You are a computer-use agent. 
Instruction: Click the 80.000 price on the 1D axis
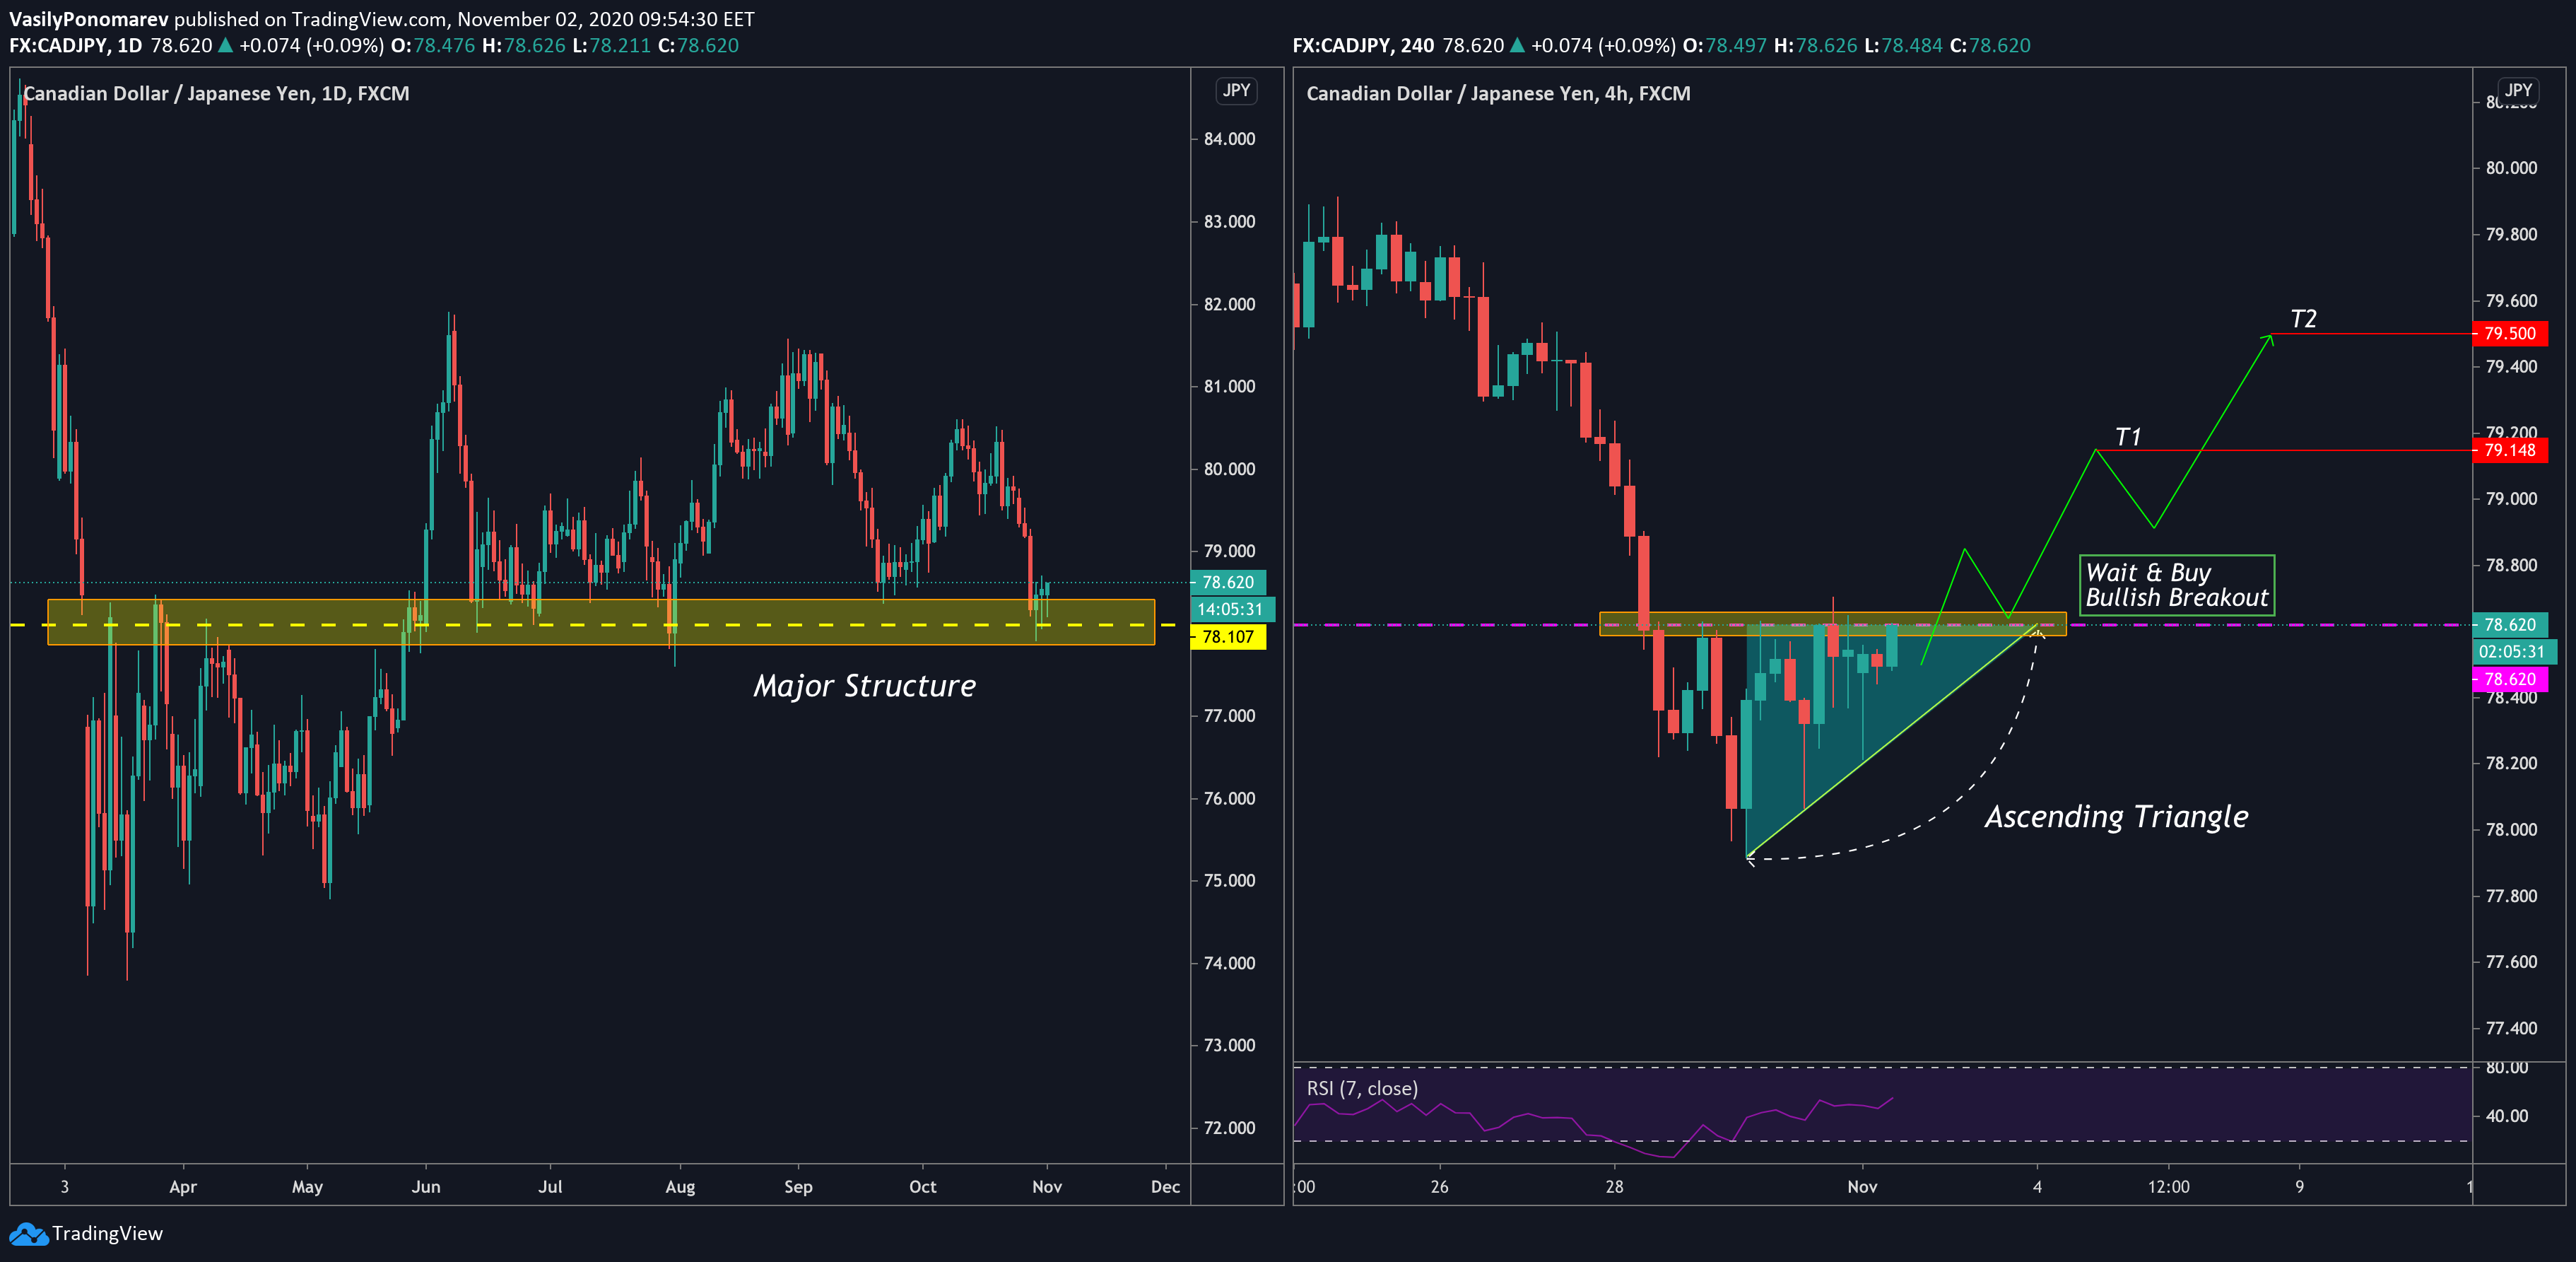pos(1229,469)
